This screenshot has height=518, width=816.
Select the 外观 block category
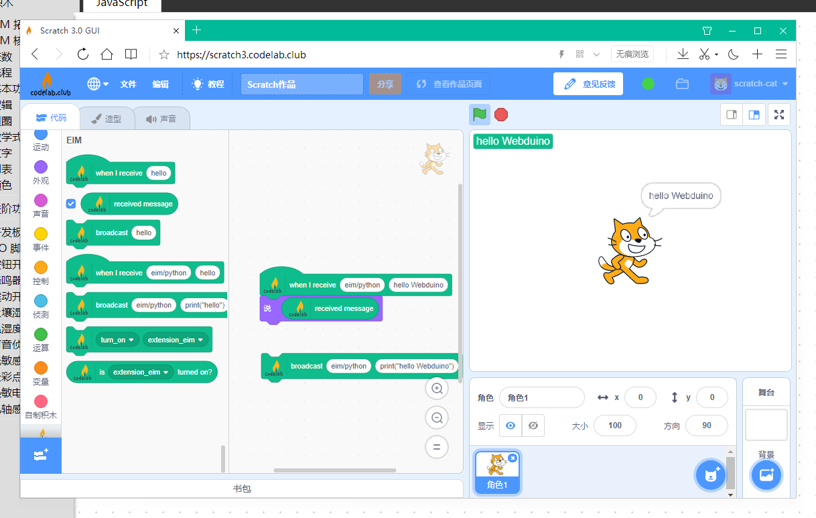(41, 172)
